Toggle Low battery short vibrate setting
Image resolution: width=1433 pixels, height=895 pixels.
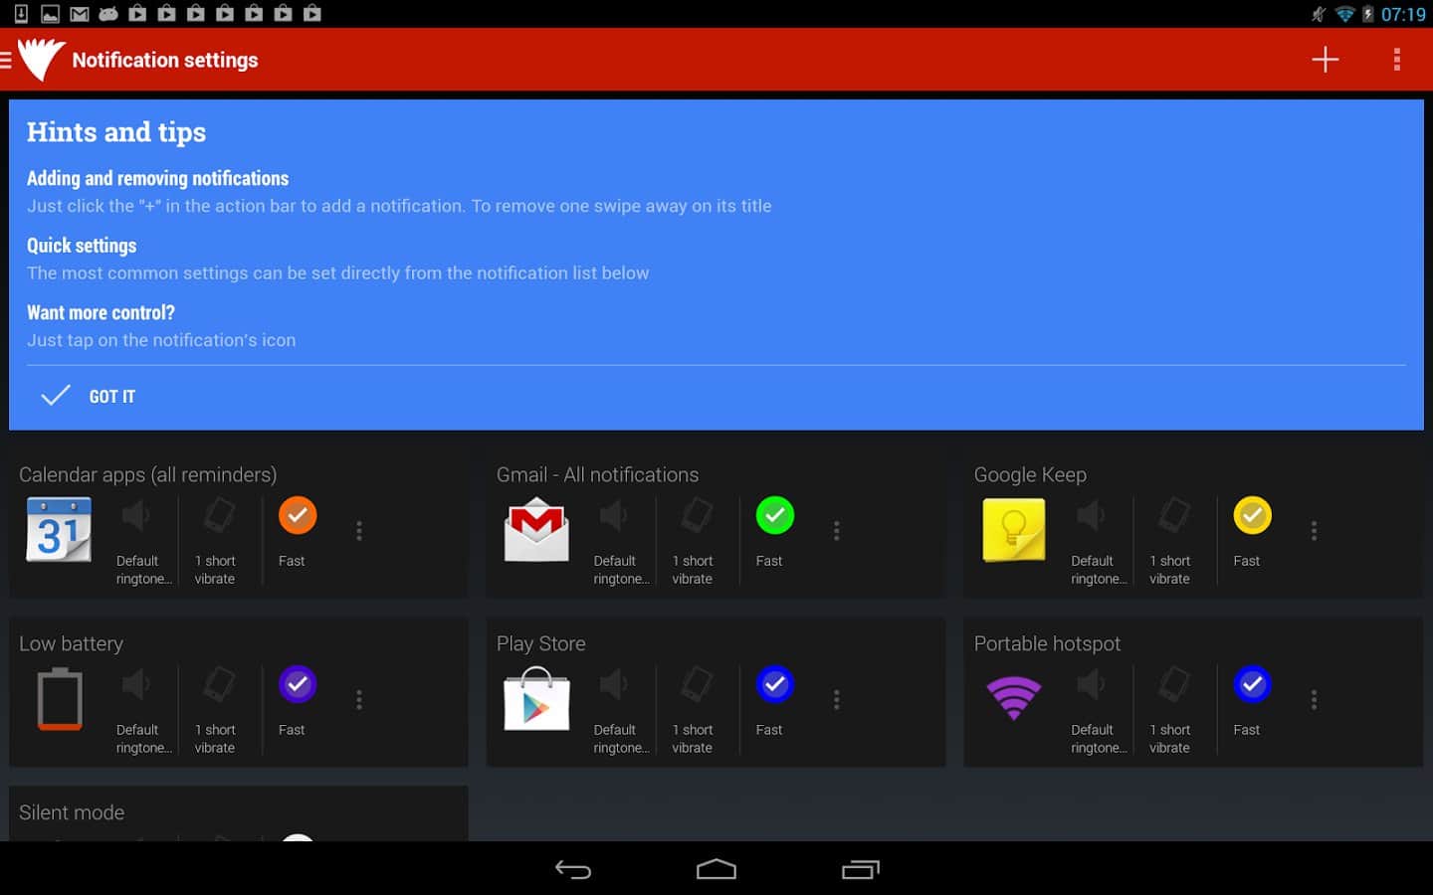point(218,685)
